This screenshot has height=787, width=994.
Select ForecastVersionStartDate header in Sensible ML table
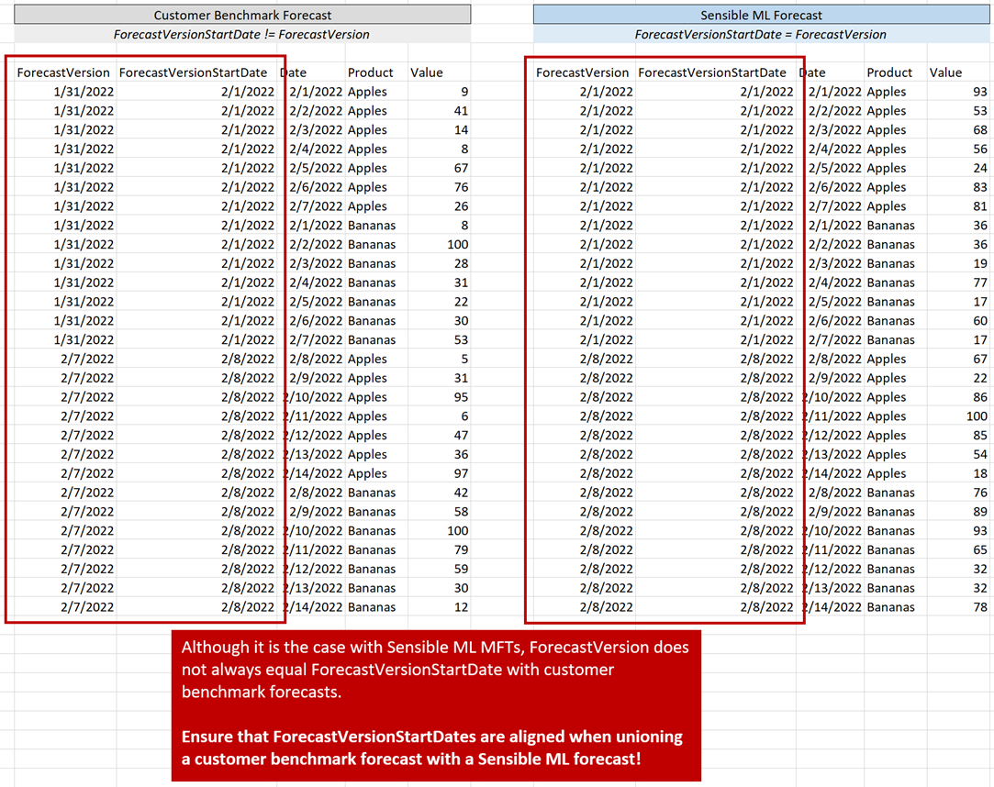[712, 72]
